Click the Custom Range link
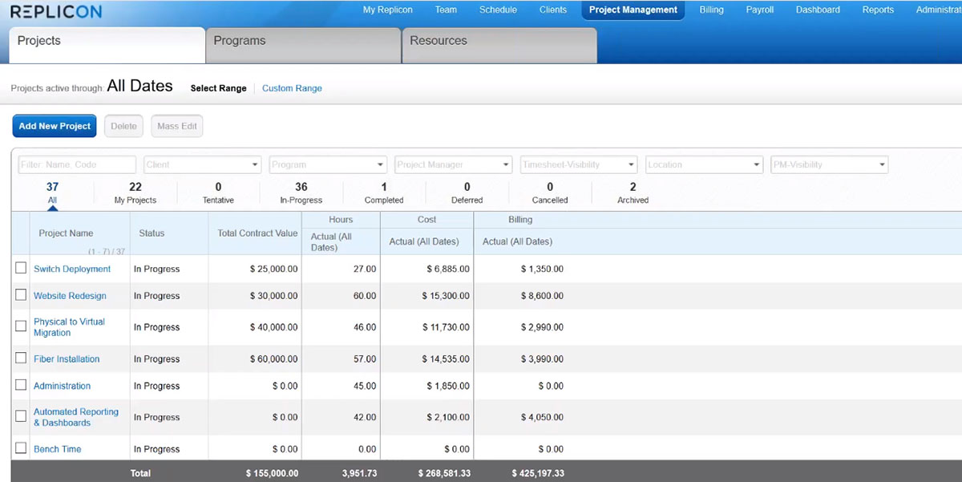 coord(292,88)
